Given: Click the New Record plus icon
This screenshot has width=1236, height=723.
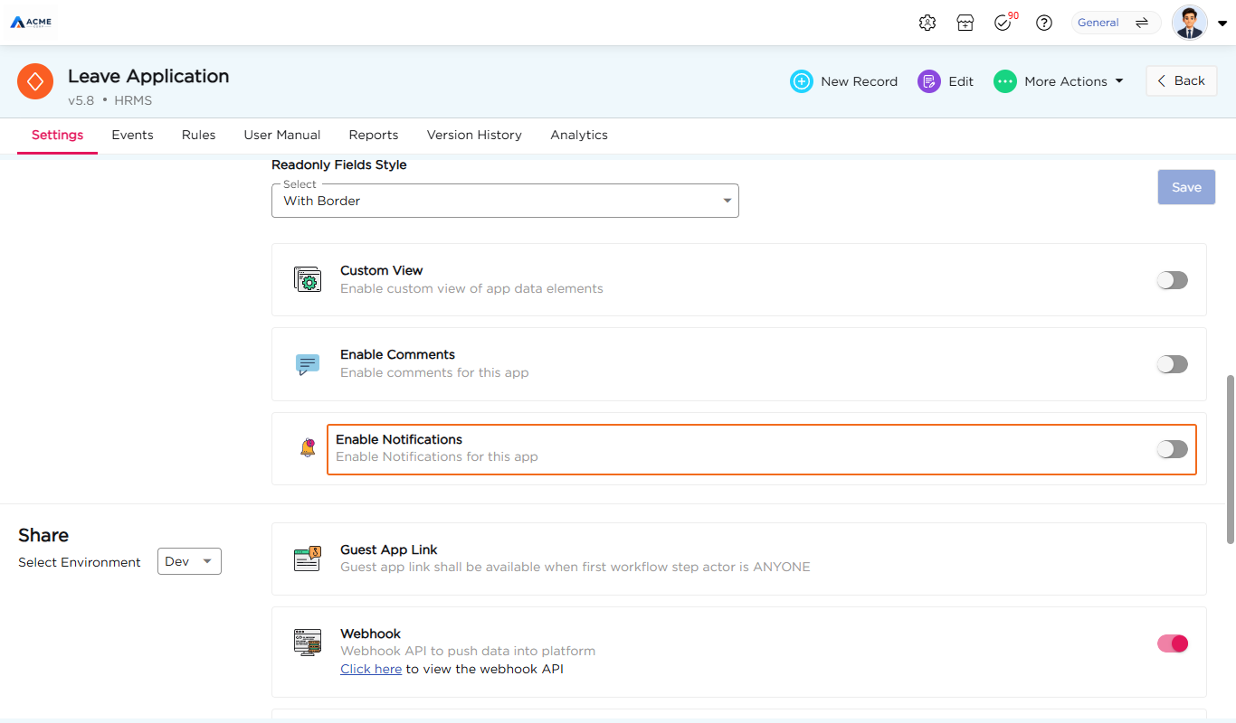Looking at the screenshot, I should (802, 81).
